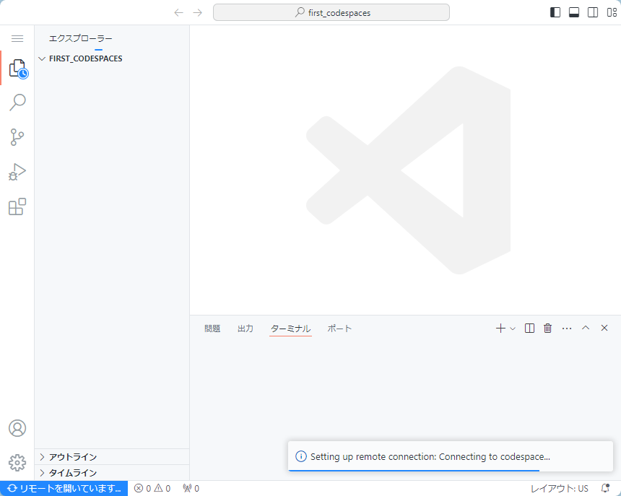Viewport: 621px width, 496px height.
Task: Click the info icon in the notification
Action: tap(301, 456)
